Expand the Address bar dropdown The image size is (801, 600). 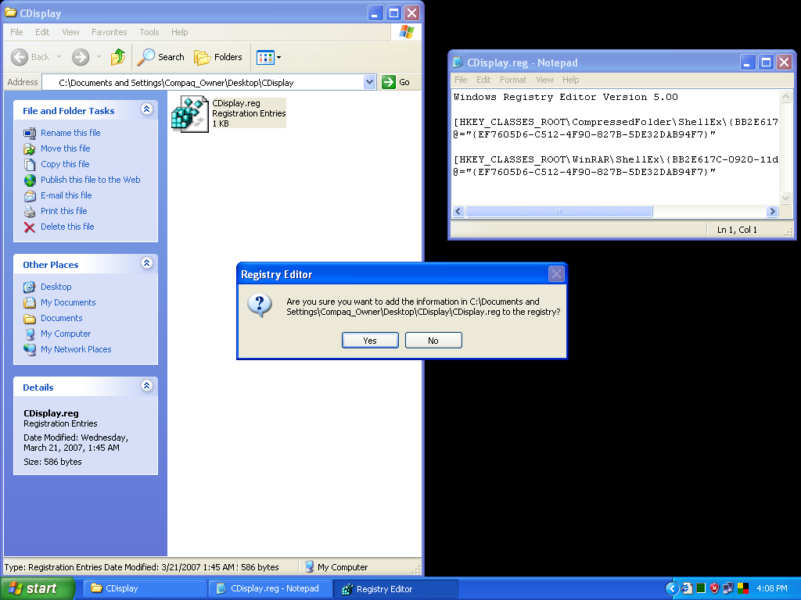tap(369, 82)
